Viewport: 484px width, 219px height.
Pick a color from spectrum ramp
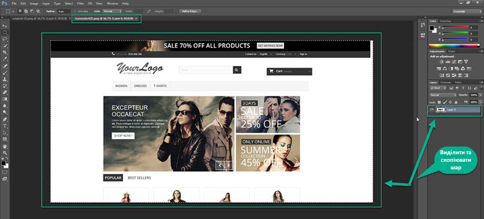[455, 46]
